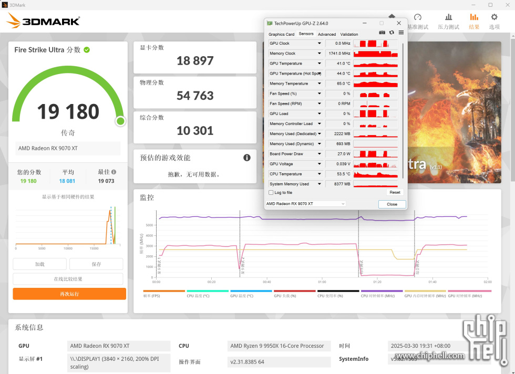Click the 3DMark window maximize button
515x374 pixels.
point(490,5)
